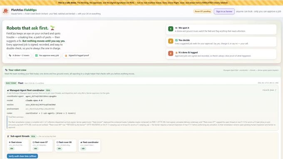The image size is (283, 159).
Task: Click the We spot it step card
Action: [x=221, y=30]
